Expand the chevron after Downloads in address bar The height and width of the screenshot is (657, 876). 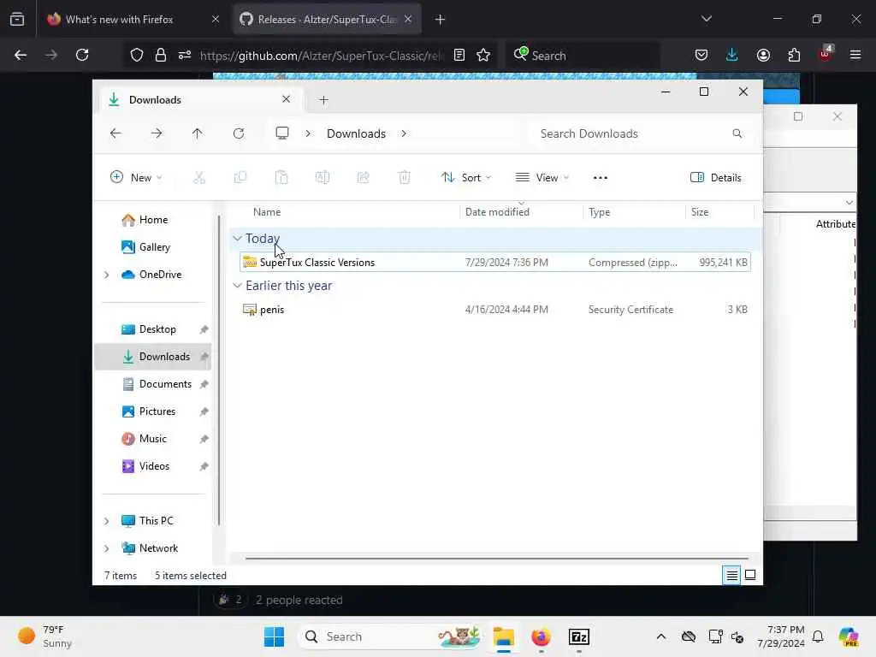404,133
